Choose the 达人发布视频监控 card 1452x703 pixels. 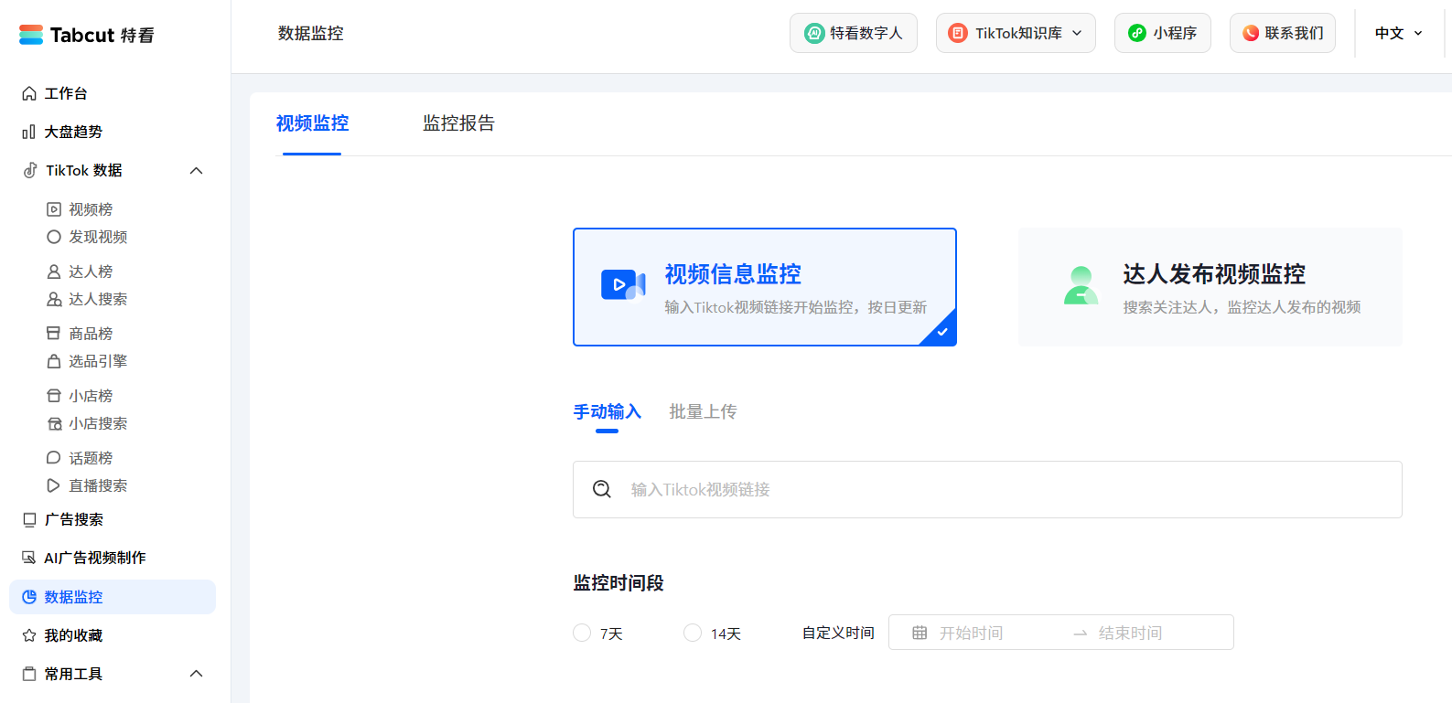click(1210, 287)
